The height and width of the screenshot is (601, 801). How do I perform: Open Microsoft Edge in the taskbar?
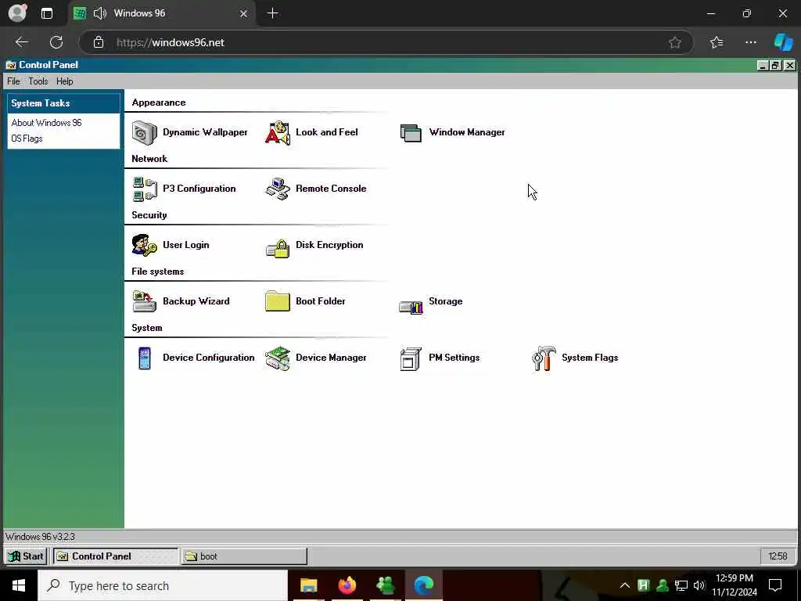pos(424,585)
